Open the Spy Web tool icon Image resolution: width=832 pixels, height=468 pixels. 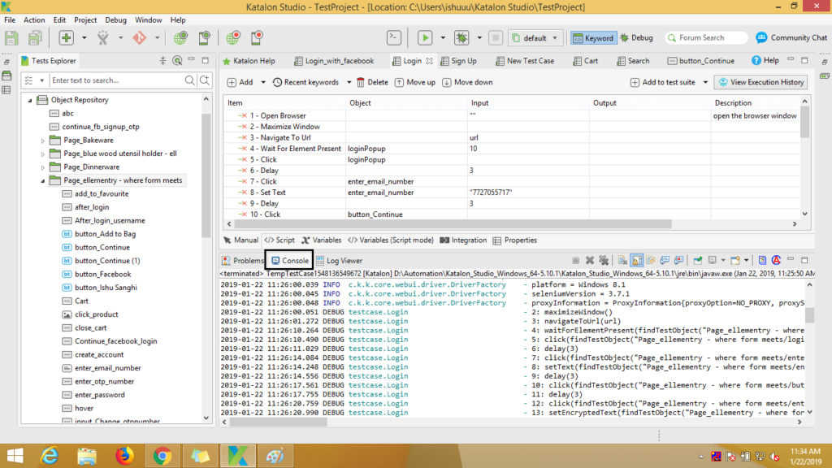click(180, 37)
